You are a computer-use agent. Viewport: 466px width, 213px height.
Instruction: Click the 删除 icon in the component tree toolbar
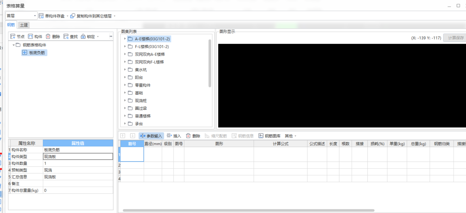(48, 37)
